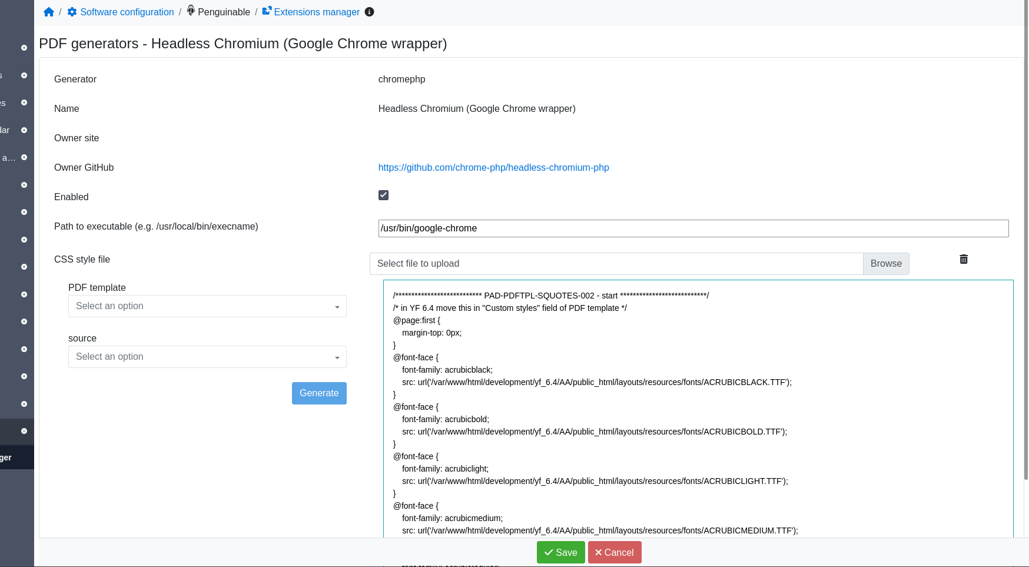The width and height of the screenshot is (1029, 567).
Task: Select the highlighted sidebar item ending in "ger"
Action: pos(16,457)
